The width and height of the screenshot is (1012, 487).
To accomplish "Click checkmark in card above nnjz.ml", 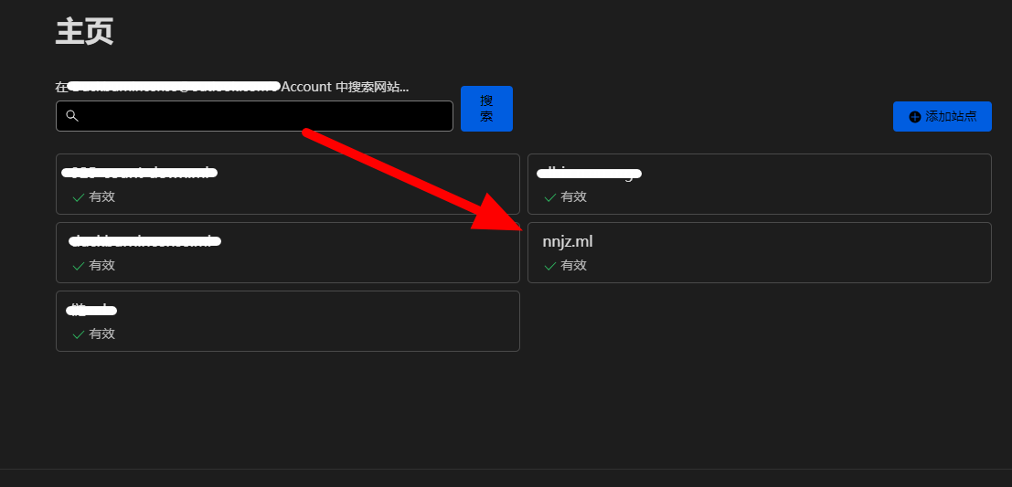I will [x=550, y=197].
